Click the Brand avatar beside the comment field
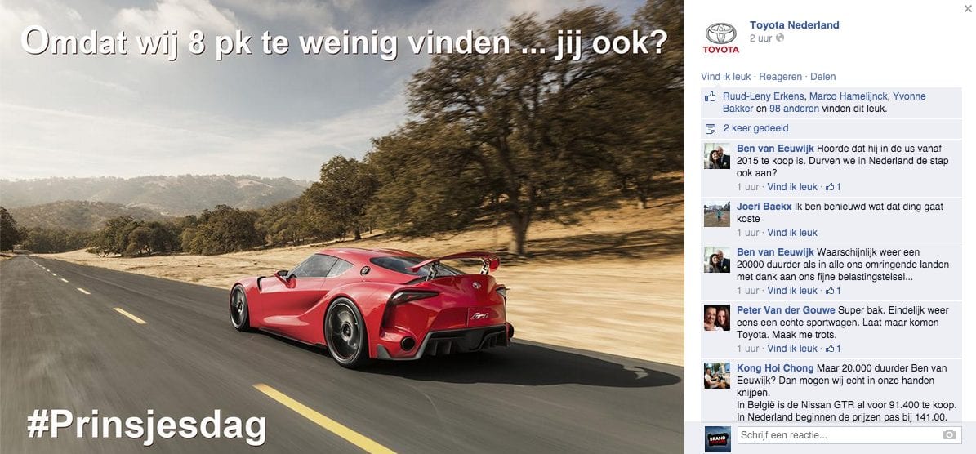Viewport: 976px width, 454px height. click(x=717, y=438)
